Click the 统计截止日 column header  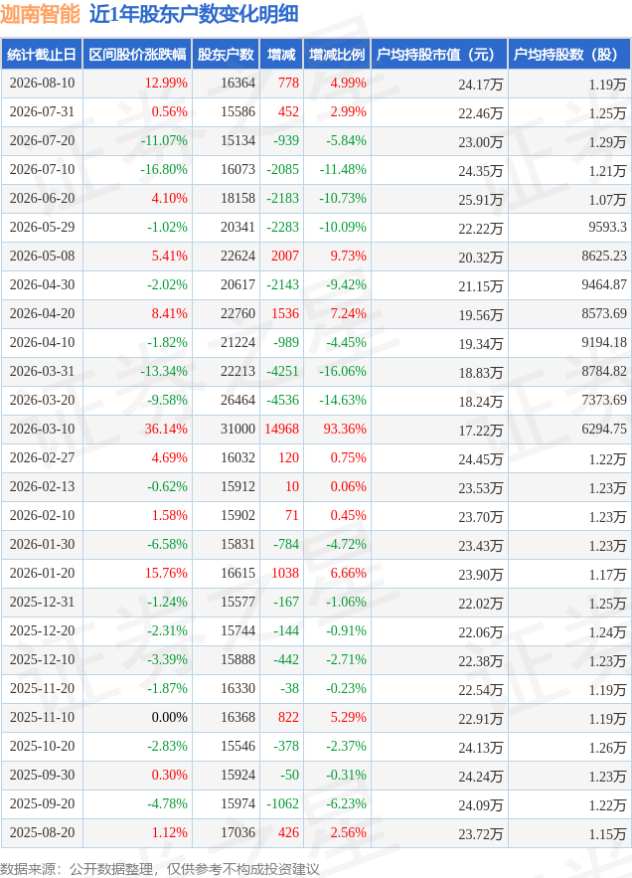click(42, 55)
